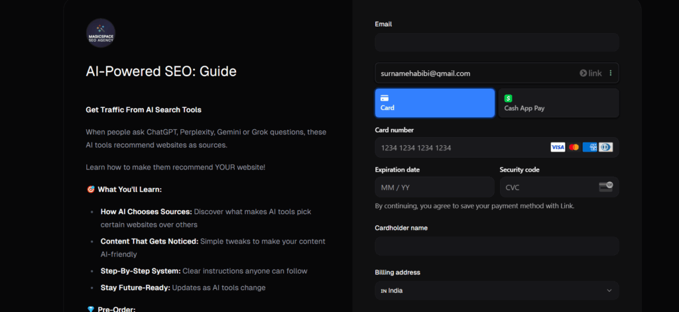The image size is (679, 312).
Task: Switch to Cash App Pay method
Action: coord(558,103)
